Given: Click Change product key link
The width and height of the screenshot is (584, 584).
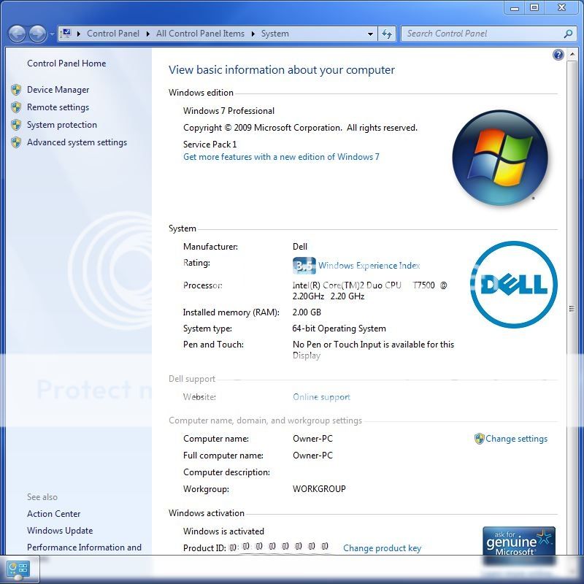Looking at the screenshot, I should point(382,548).
